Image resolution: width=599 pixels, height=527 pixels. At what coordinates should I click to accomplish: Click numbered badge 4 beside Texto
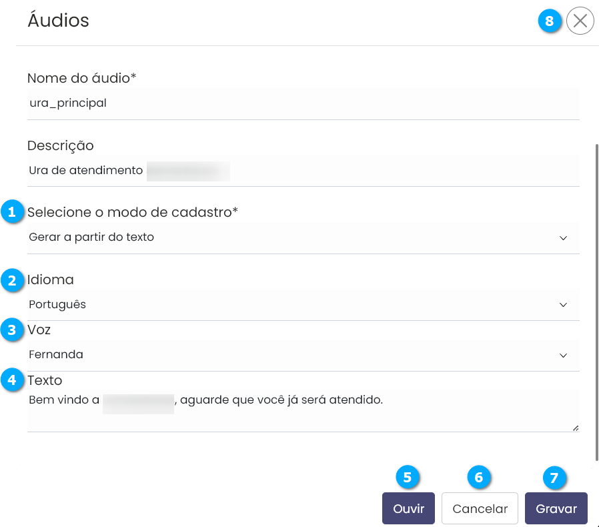tap(11, 380)
